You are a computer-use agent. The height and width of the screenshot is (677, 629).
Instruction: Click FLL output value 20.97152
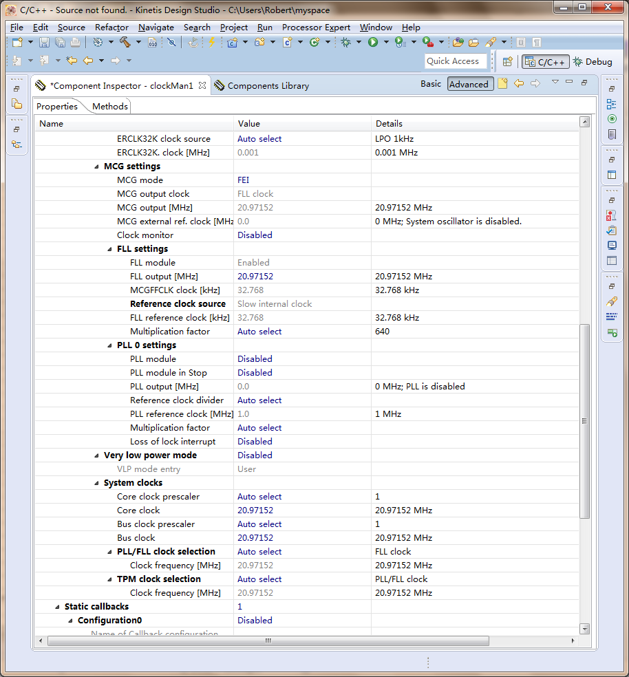(x=255, y=277)
